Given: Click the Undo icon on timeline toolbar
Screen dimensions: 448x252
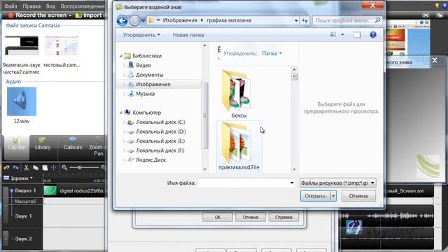Looking at the screenshot, I should 6,167.
